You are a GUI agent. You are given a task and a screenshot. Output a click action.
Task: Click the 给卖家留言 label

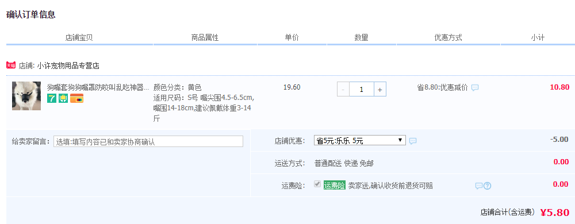(x=30, y=142)
